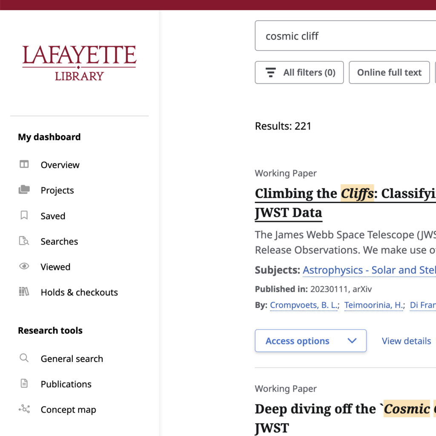Click the Lafayette Library logo
This screenshot has height=436, width=436.
click(79, 63)
